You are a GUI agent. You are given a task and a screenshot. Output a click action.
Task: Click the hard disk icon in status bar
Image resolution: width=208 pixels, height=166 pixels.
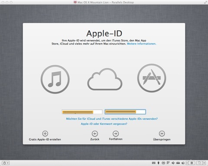coord(178,163)
